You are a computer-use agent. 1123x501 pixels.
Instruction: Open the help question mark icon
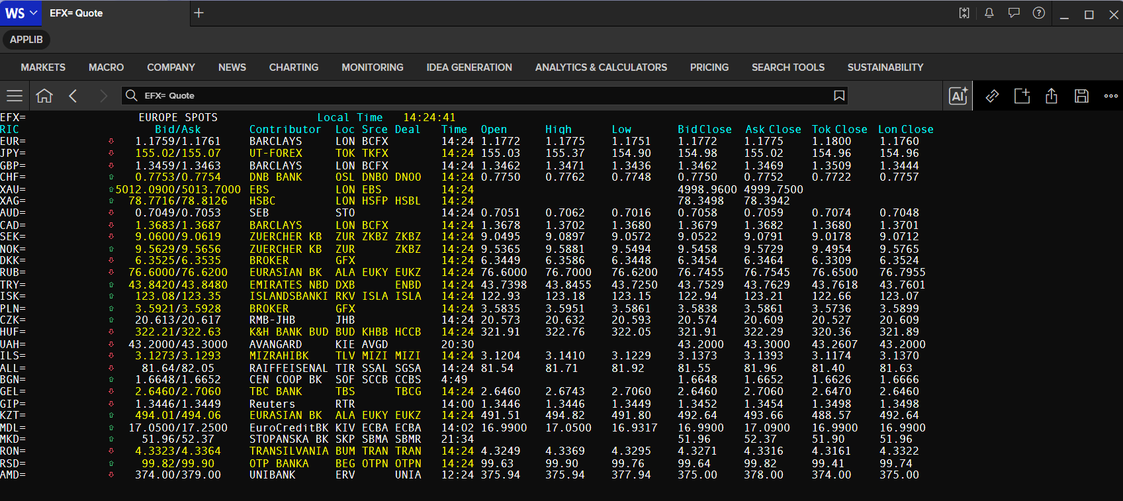[1039, 13]
